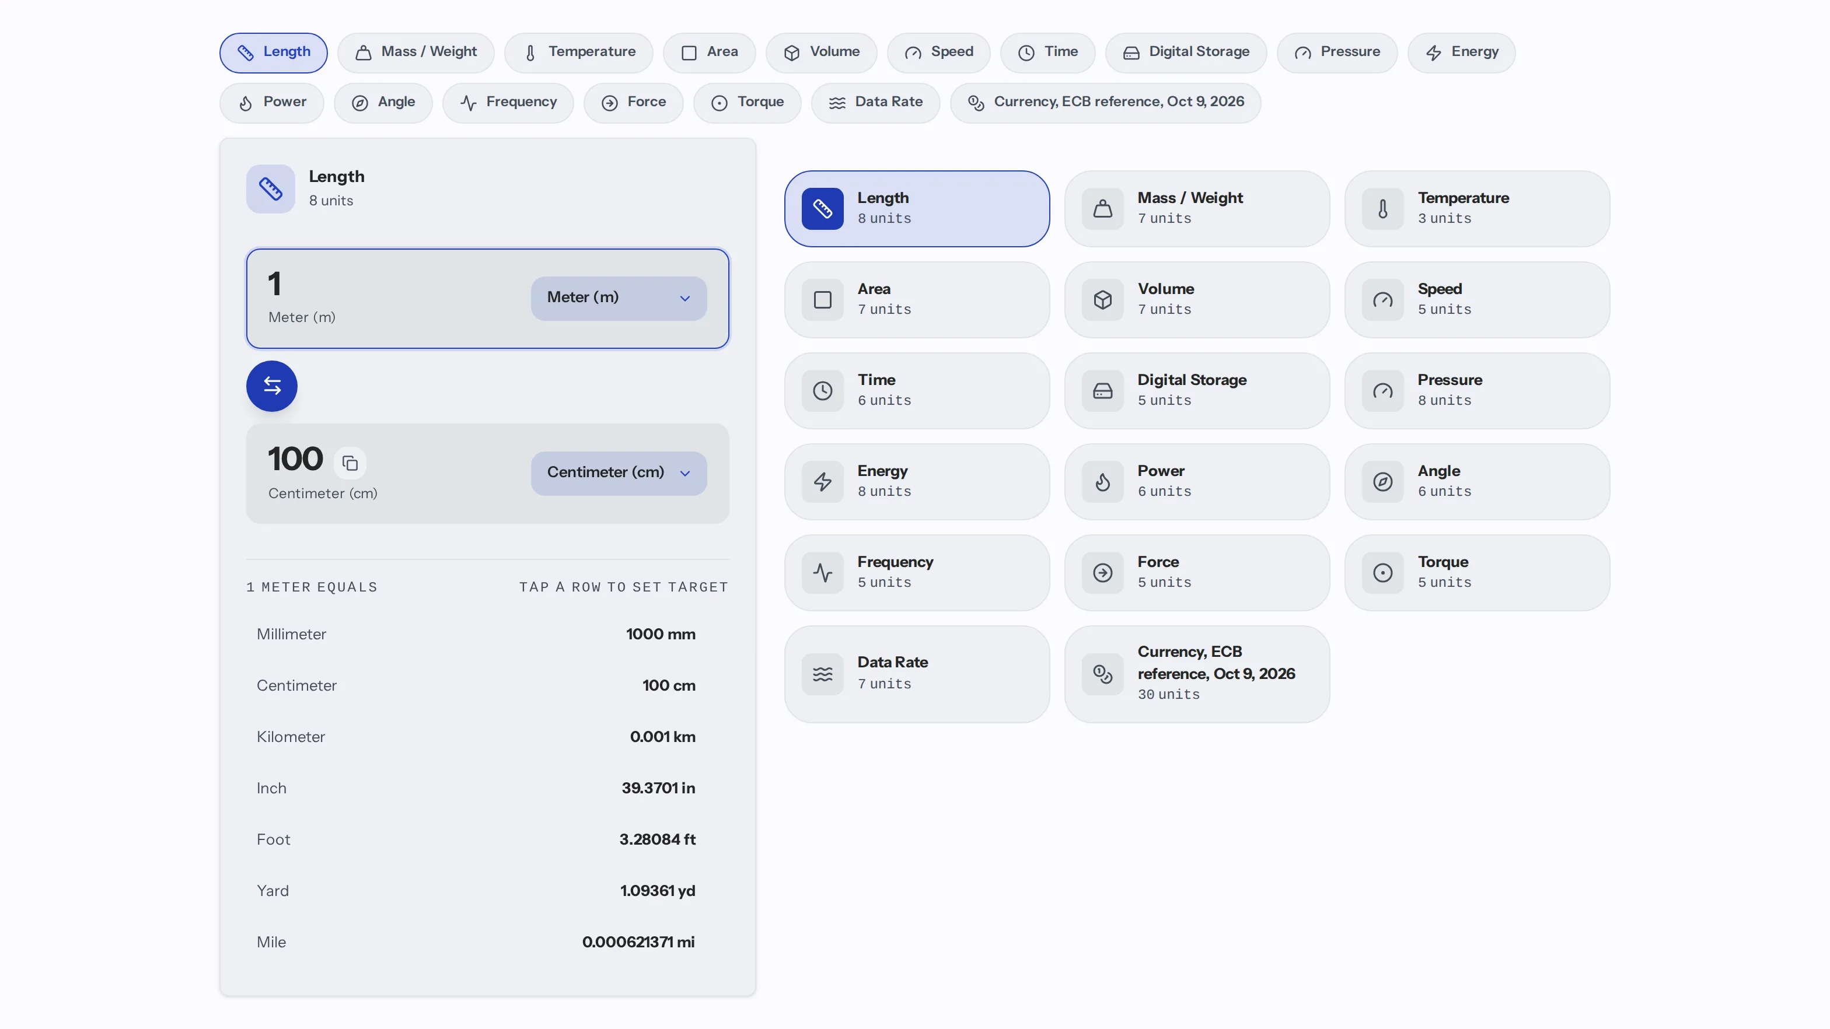Viewport: 1830px width, 1029px height.
Task: Click the flame icon on Power card
Action: click(x=1102, y=481)
